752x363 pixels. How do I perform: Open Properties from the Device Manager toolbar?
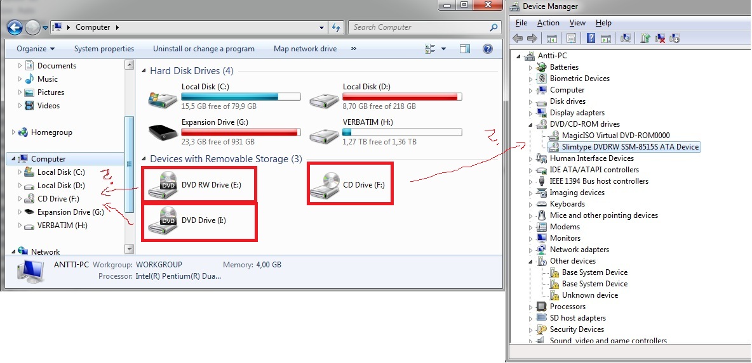571,38
